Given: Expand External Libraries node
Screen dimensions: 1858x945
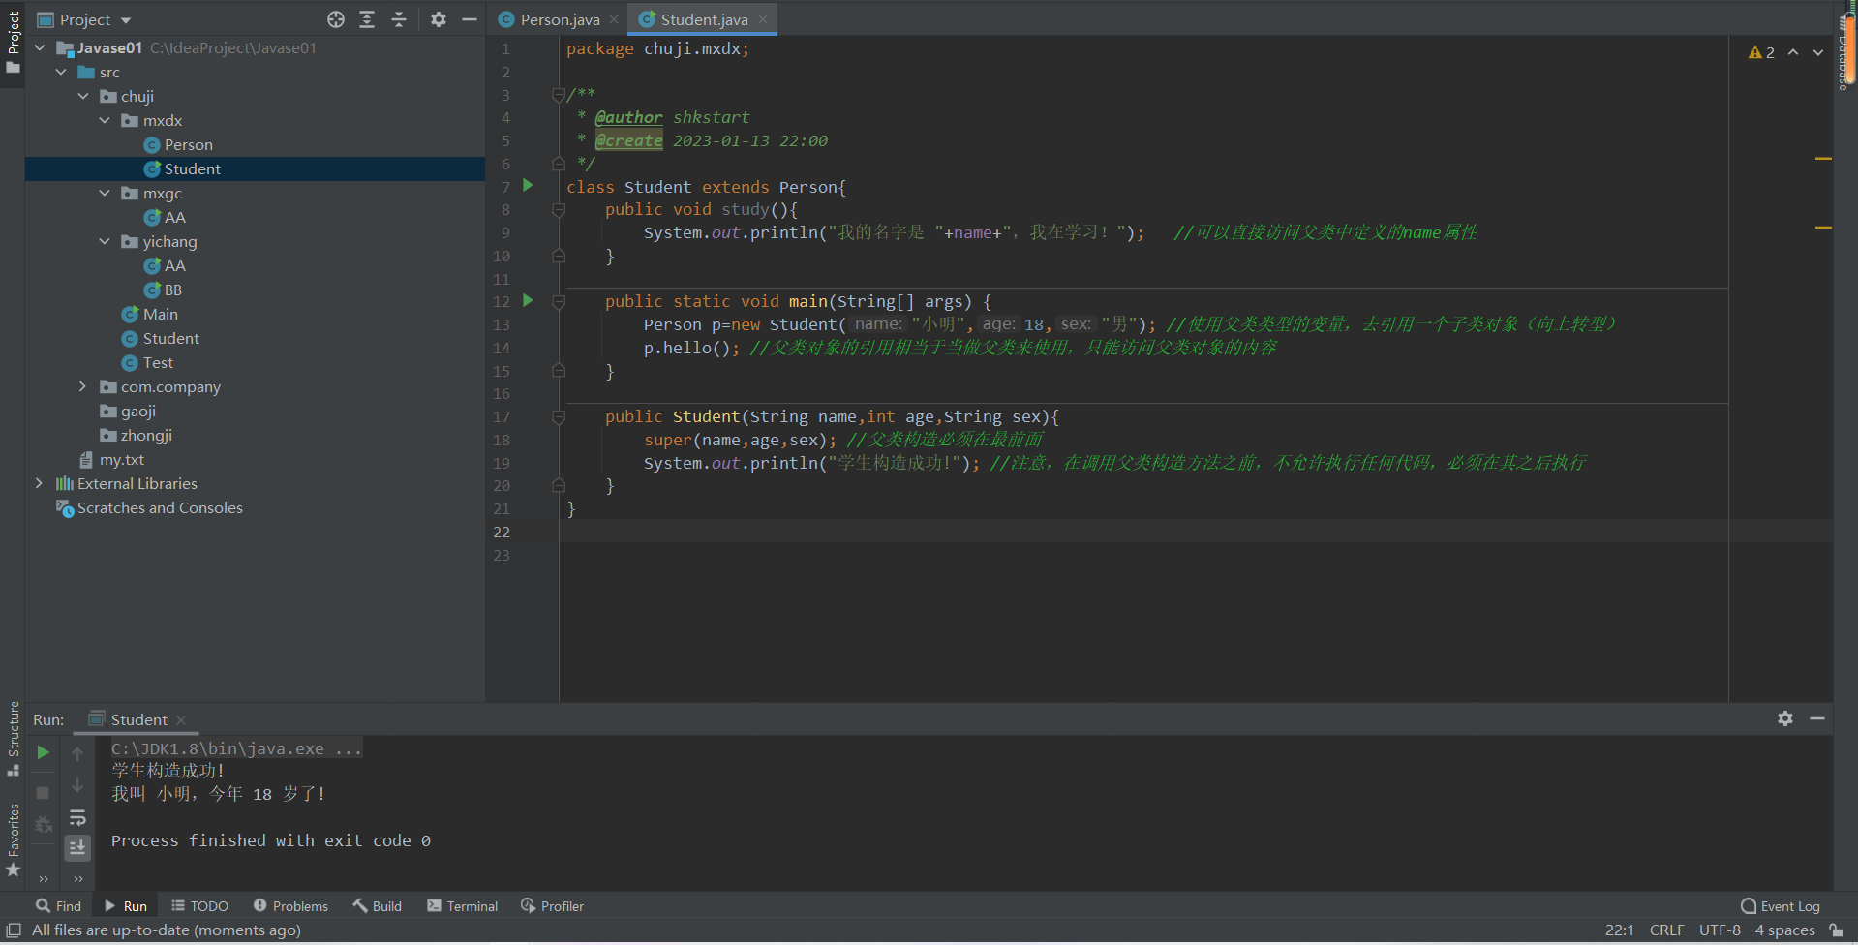Looking at the screenshot, I should click(40, 483).
